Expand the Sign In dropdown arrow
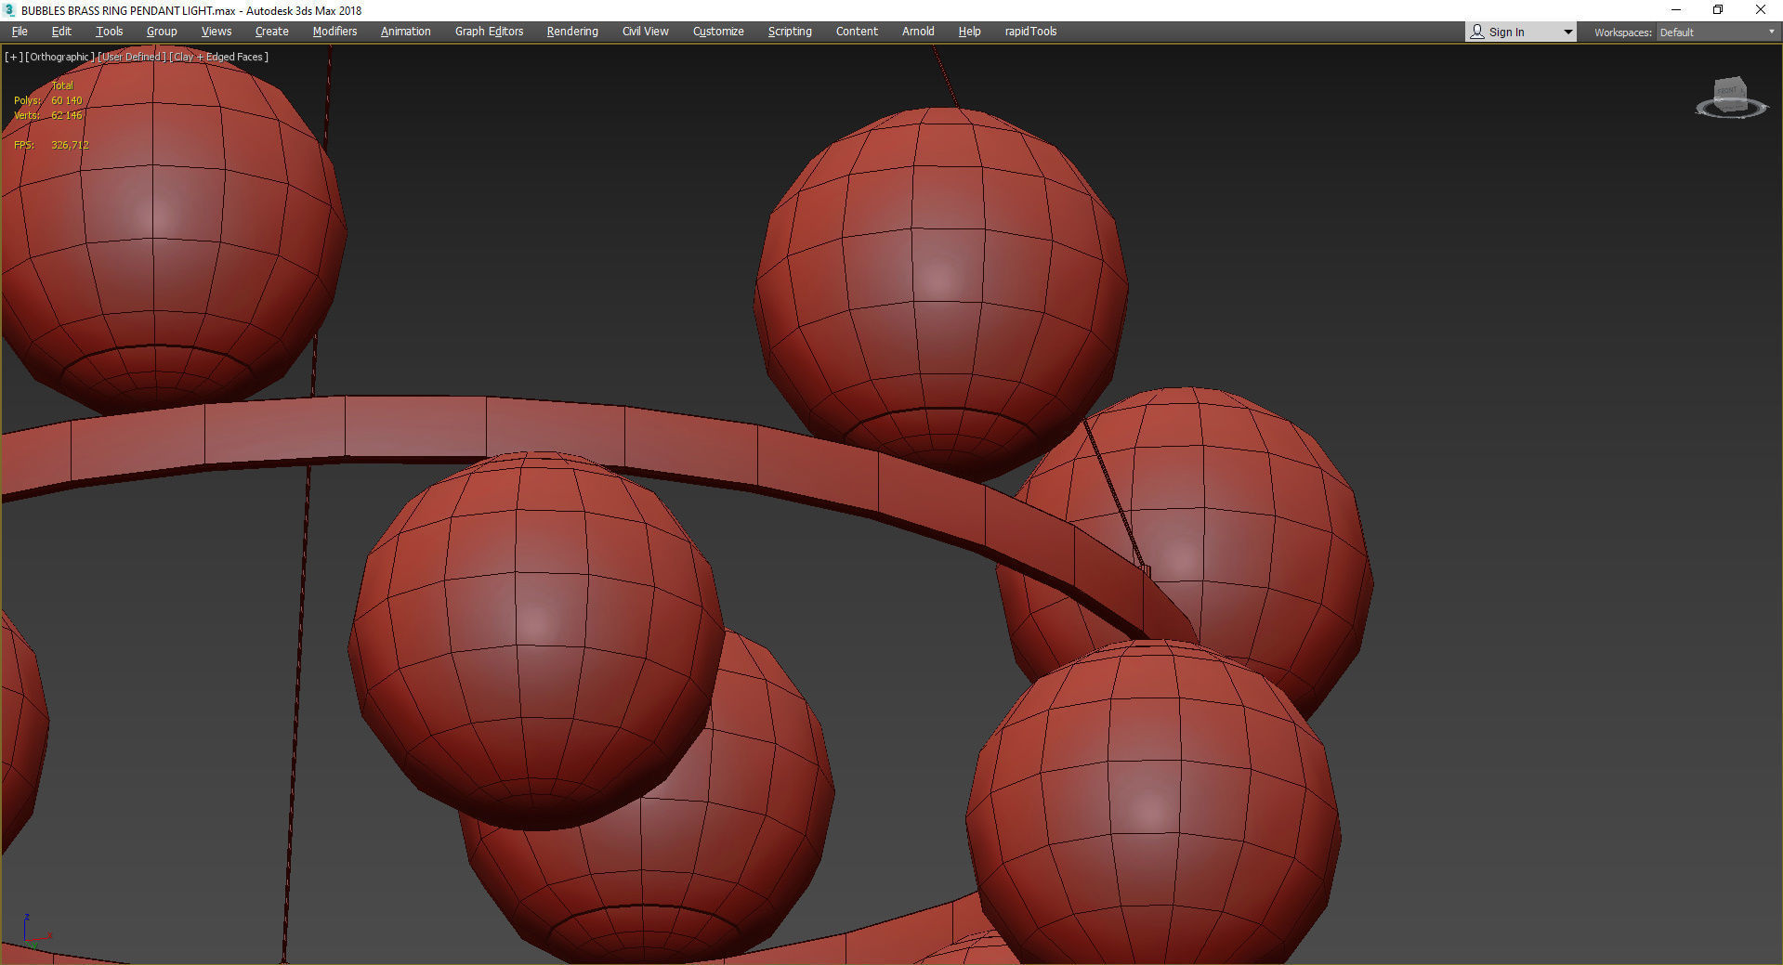1783x965 pixels. pos(1568,33)
